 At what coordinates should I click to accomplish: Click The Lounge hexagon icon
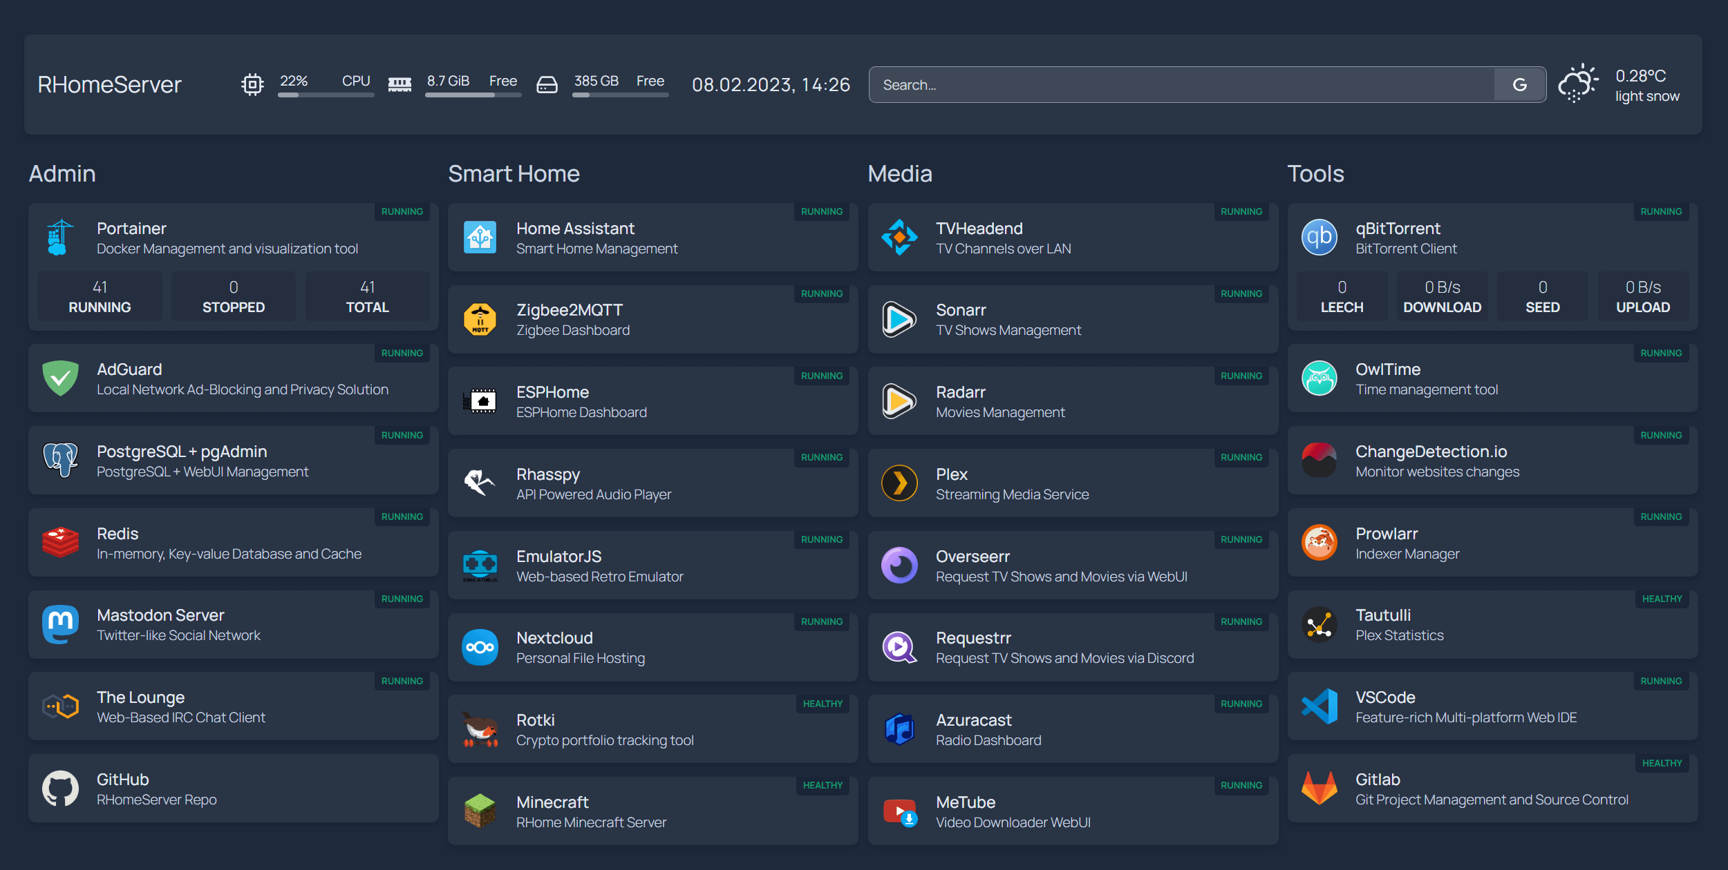point(60,706)
